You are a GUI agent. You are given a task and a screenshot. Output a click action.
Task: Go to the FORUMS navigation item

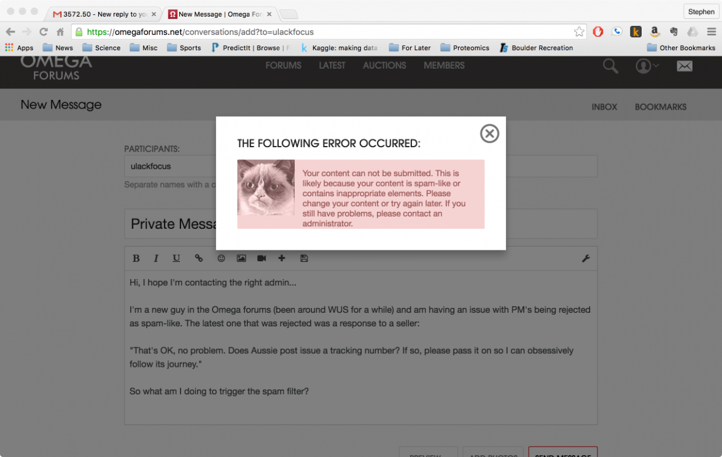pyautogui.click(x=283, y=65)
